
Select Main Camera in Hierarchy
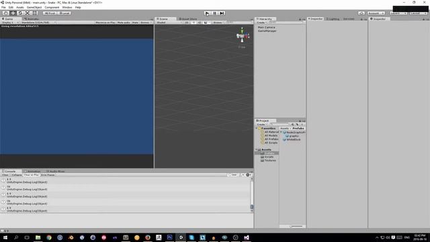coord(266,28)
